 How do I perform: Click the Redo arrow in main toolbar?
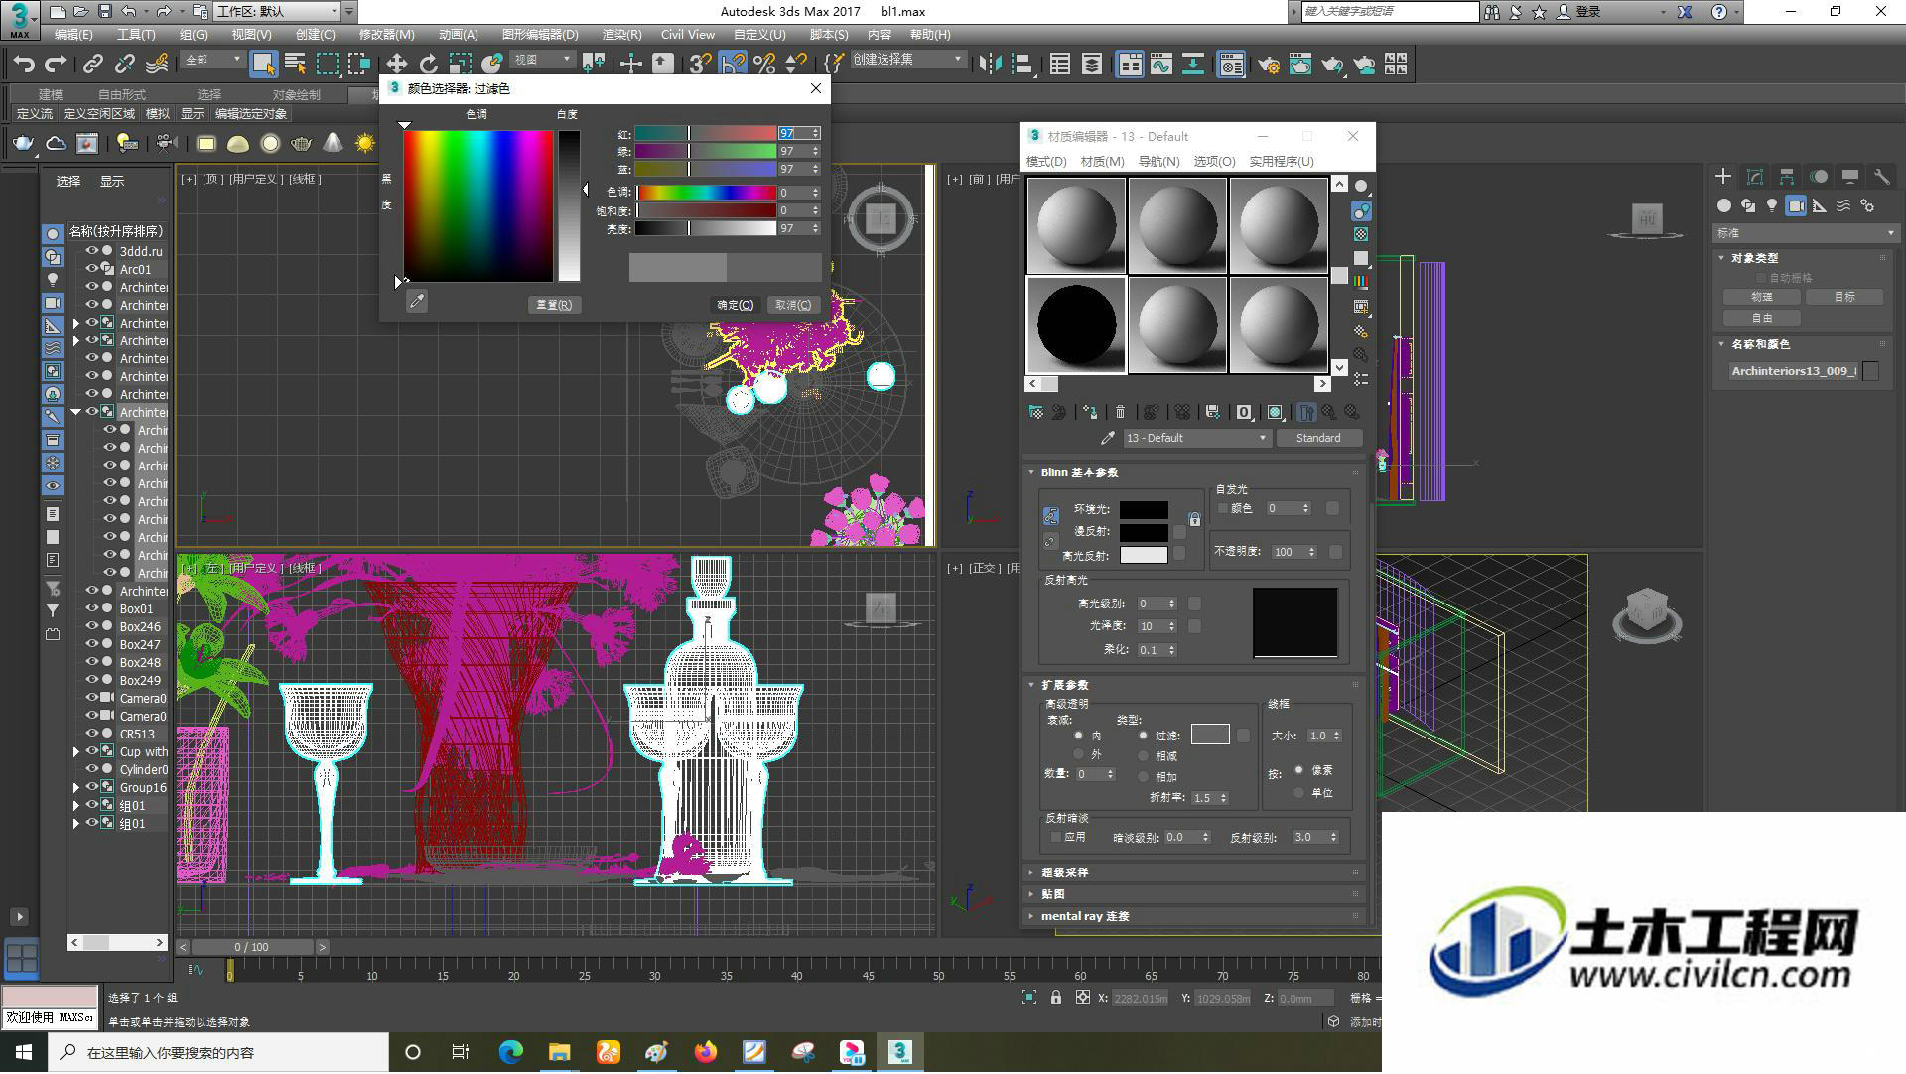(56, 65)
